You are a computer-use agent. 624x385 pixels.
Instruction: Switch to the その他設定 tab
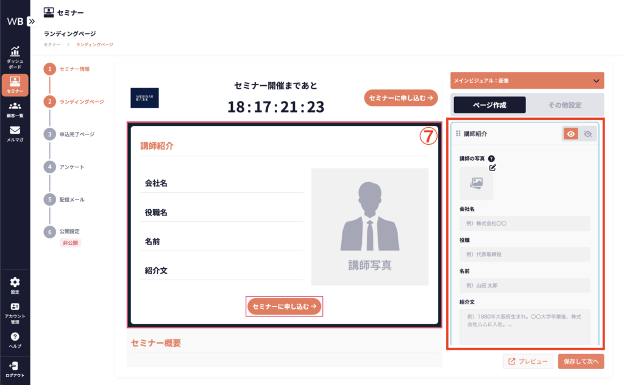[x=564, y=105]
